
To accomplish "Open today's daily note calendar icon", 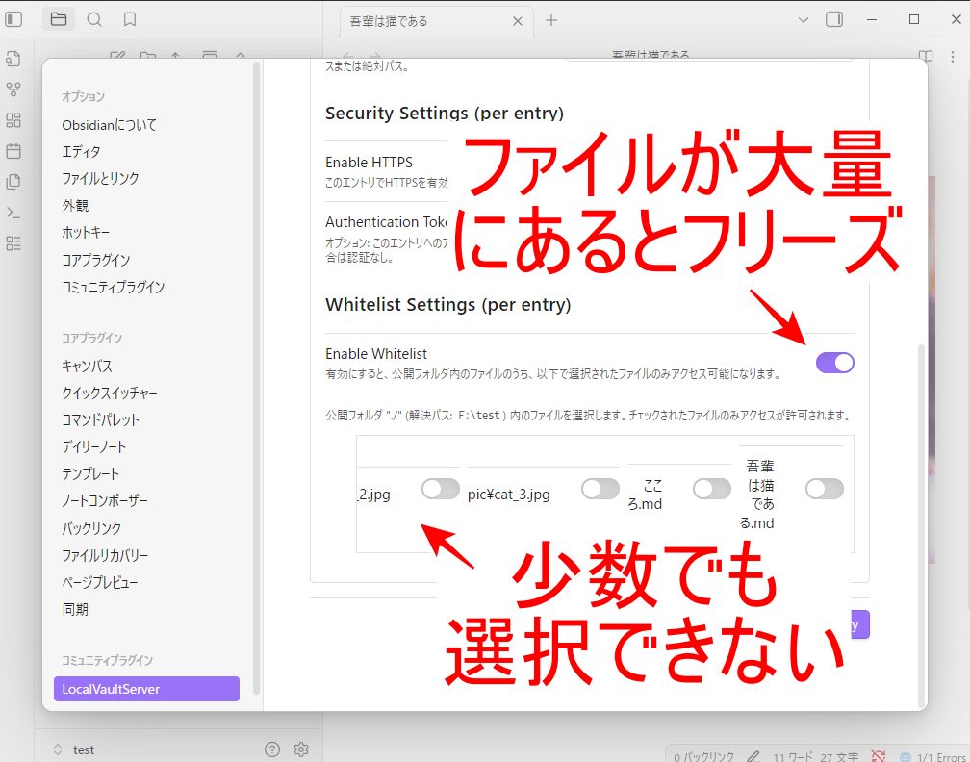I will 13,151.
